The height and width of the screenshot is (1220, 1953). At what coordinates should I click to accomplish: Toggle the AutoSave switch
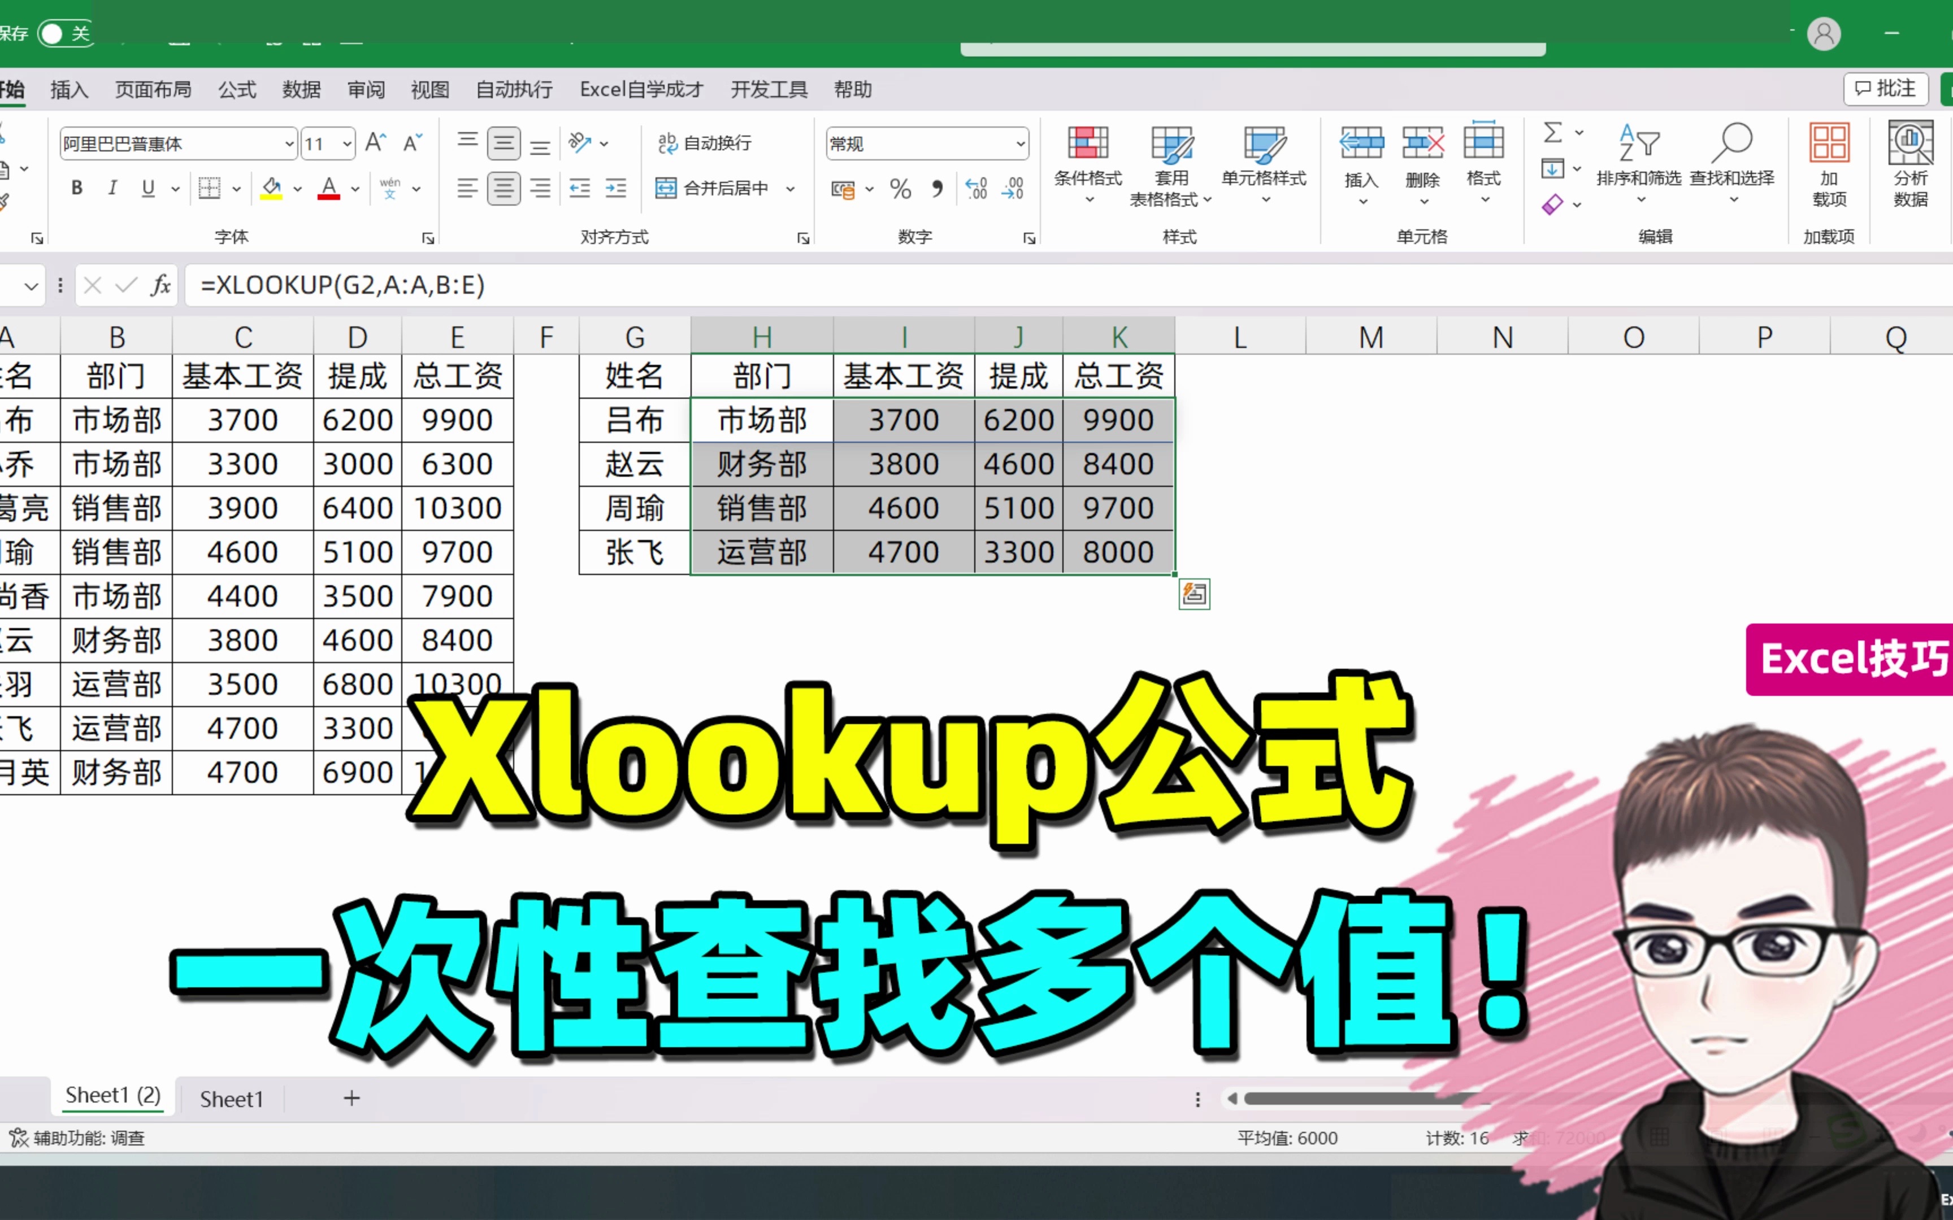[64, 33]
